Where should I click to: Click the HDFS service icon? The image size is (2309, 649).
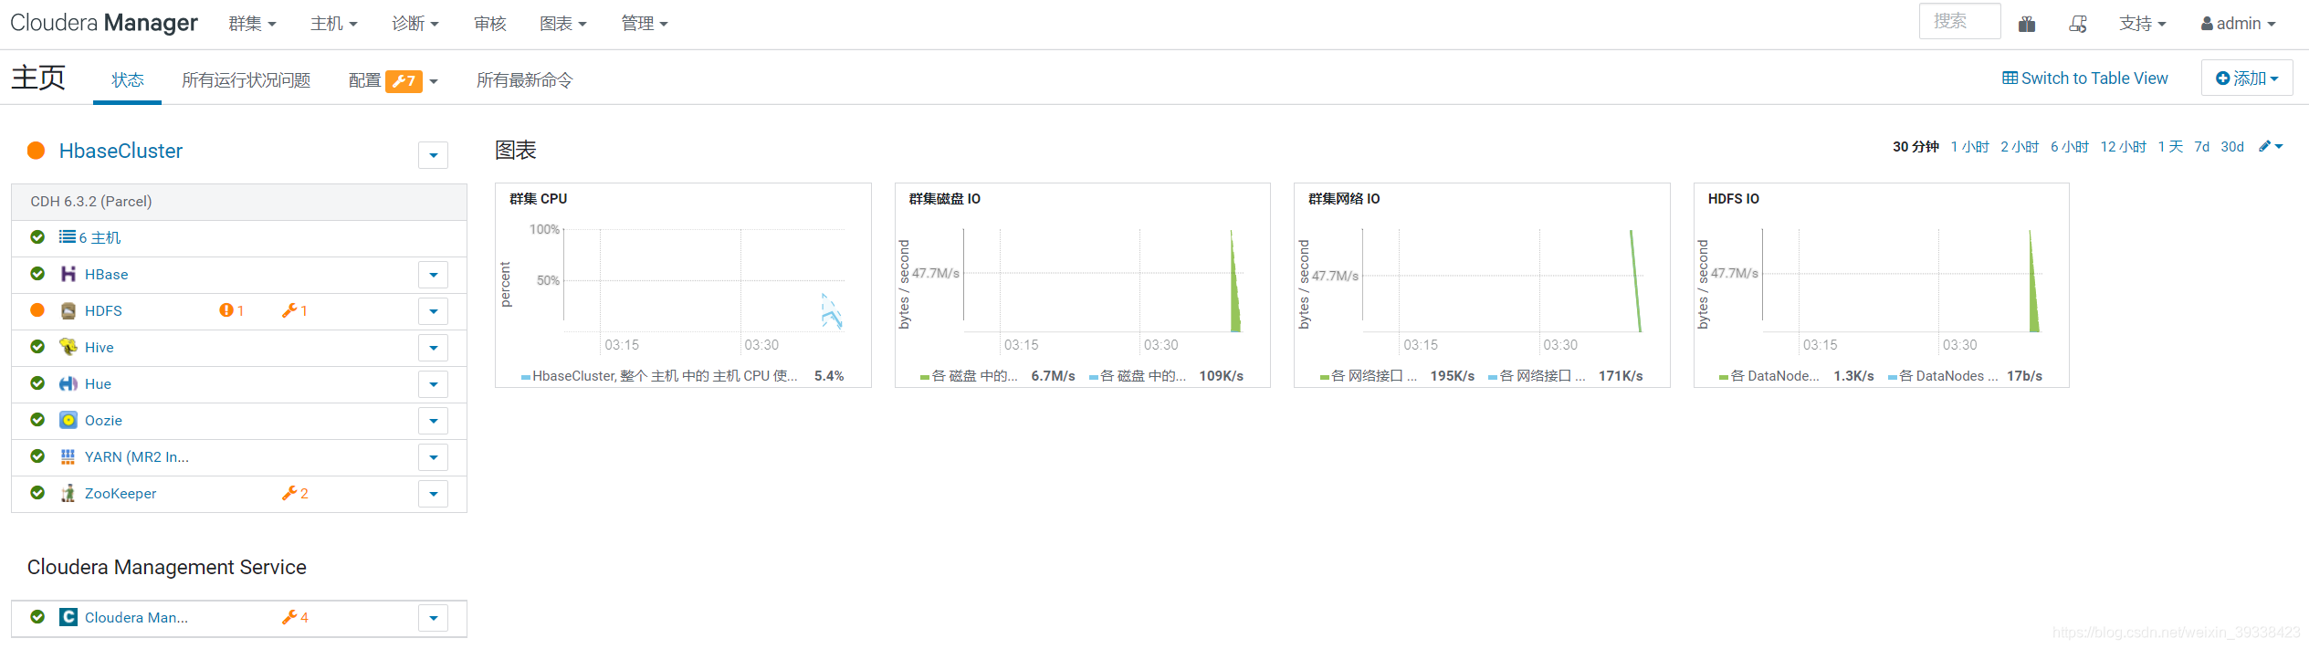point(68,310)
